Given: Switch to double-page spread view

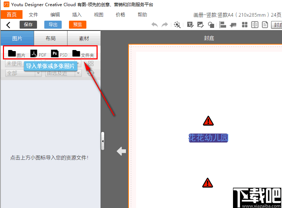Looking at the screenshot, I should click(255, 25).
